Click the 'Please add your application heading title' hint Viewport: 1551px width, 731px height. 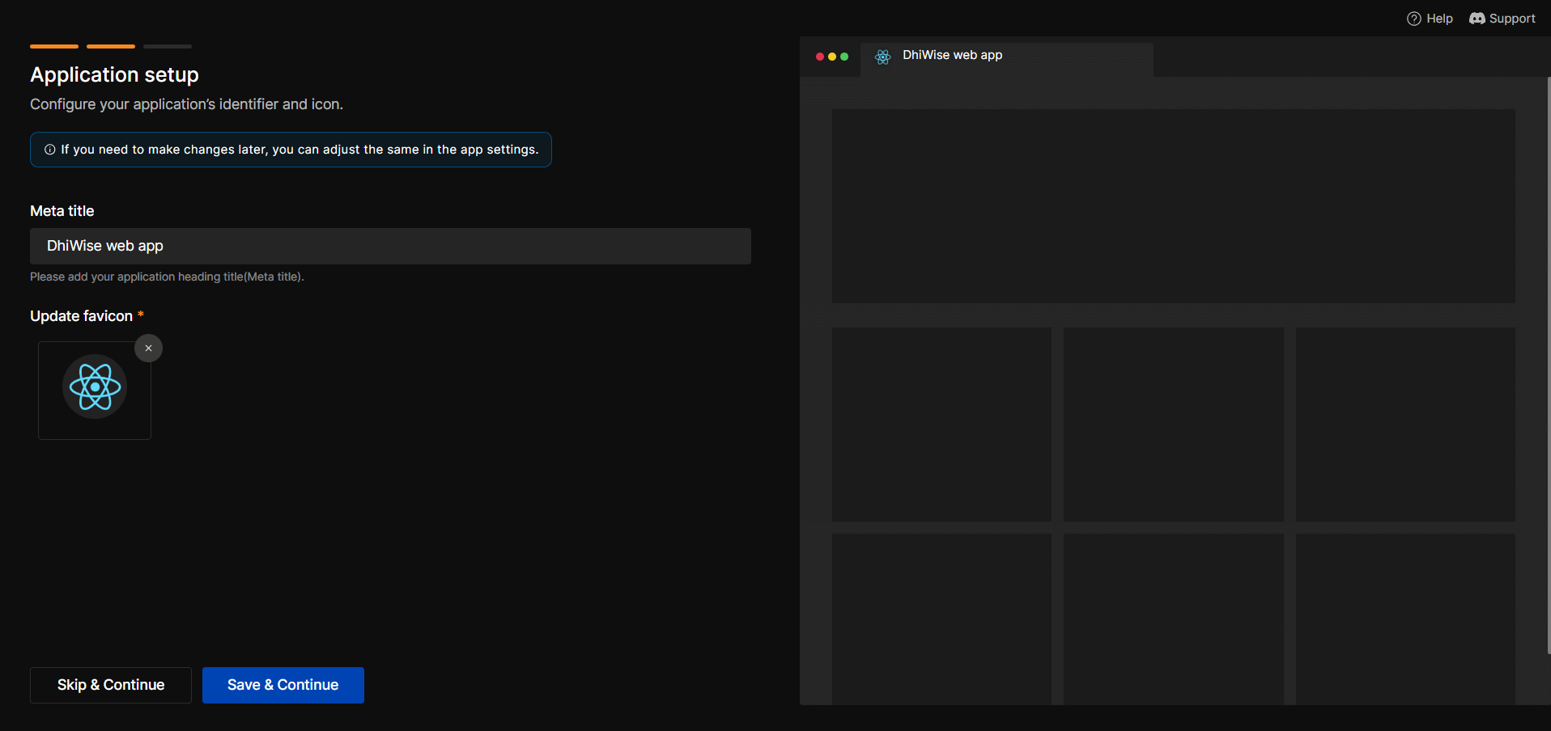(x=167, y=277)
